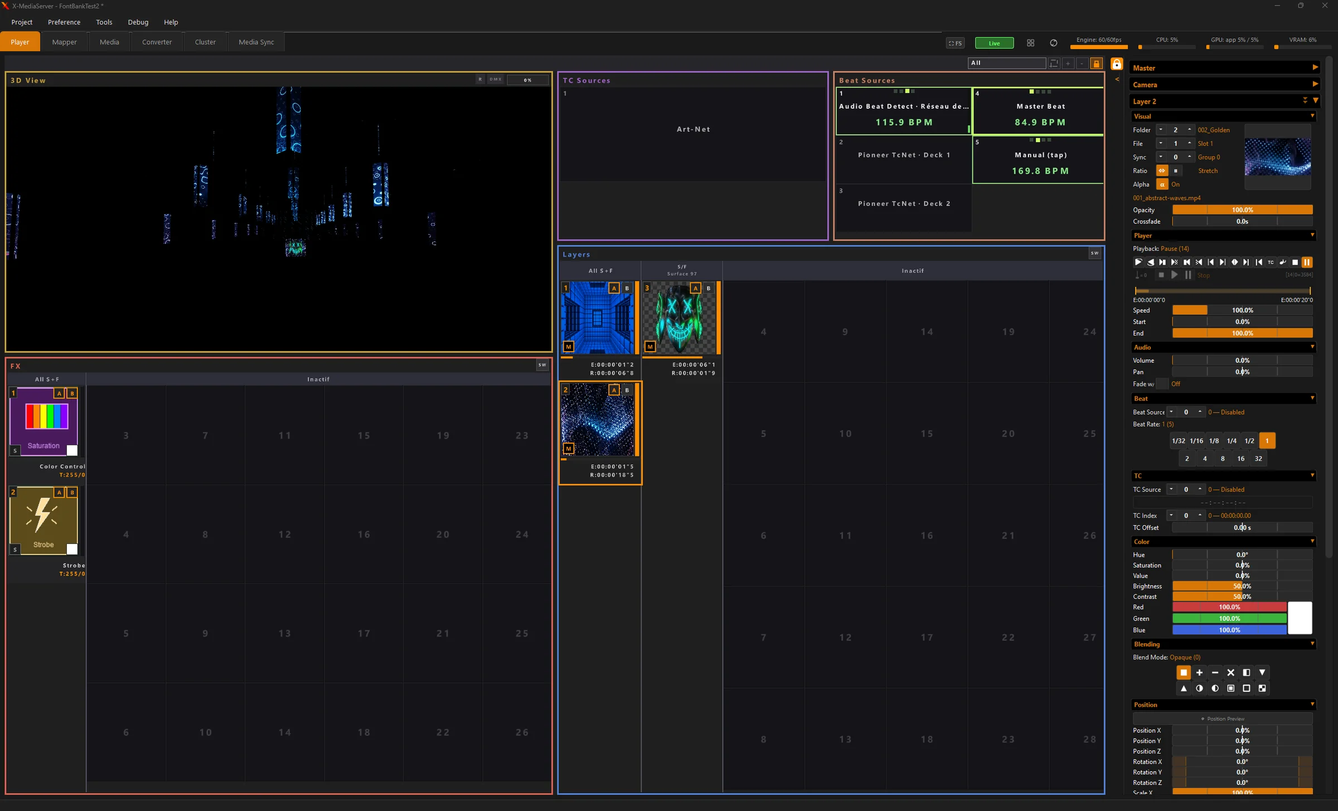Switch to the Mapper tab
Viewport: 1338px width, 811px height.
64,42
